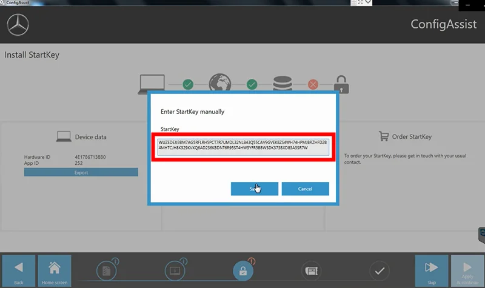This screenshot has height=288, width=485.
Task: Click the Device data laptop icon
Action: (64, 136)
